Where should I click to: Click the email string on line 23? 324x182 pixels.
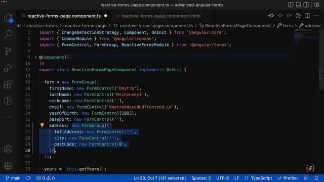click(140, 107)
